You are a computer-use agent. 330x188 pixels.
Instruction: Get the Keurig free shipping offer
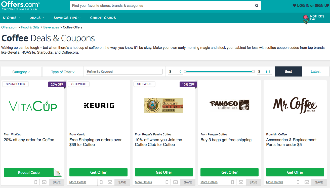(98, 172)
